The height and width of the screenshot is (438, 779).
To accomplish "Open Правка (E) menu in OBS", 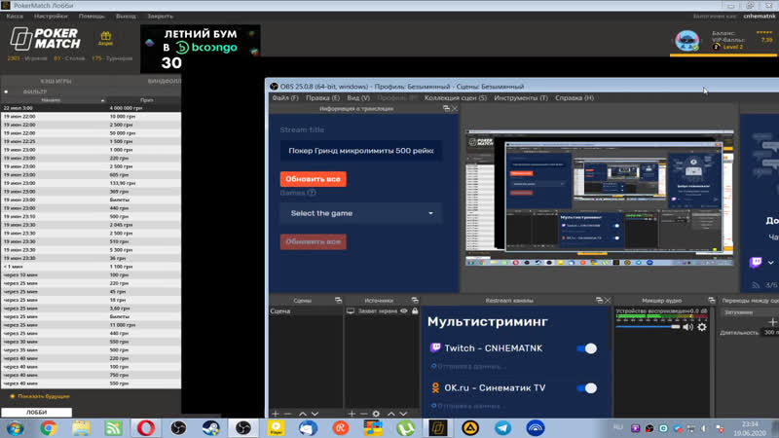I will point(322,98).
